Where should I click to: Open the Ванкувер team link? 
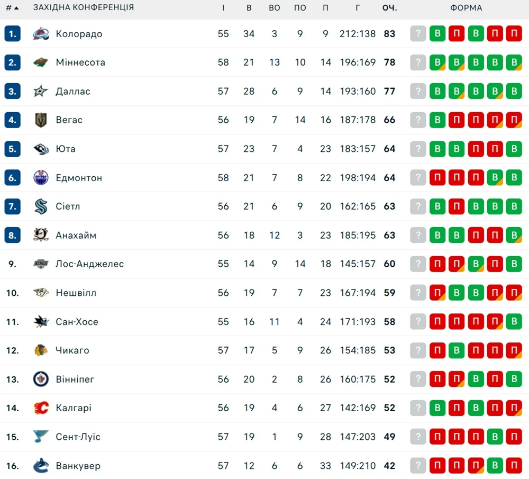(78, 466)
